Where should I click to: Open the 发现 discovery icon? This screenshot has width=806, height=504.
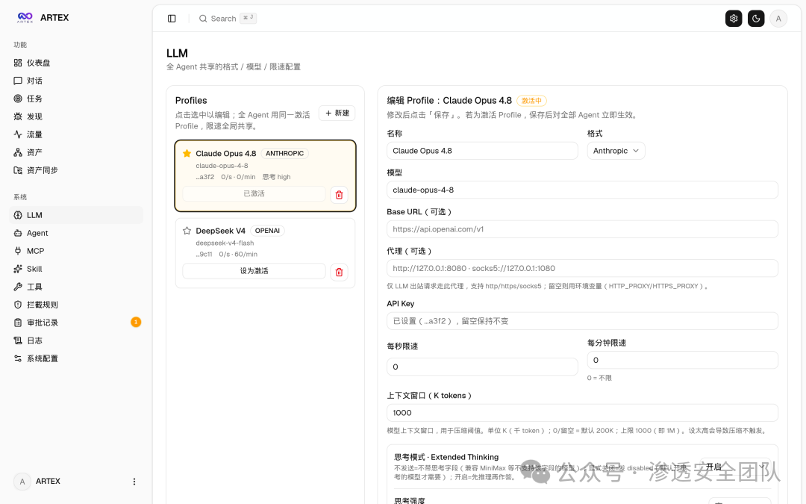[x=18, y=116]
